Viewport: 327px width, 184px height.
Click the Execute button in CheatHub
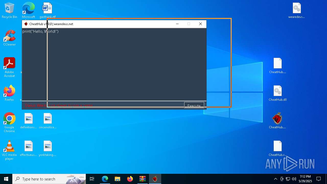[194, 105]
